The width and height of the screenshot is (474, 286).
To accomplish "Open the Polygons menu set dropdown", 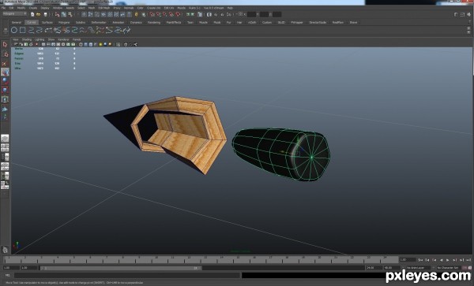I will [x=14, y=14].
